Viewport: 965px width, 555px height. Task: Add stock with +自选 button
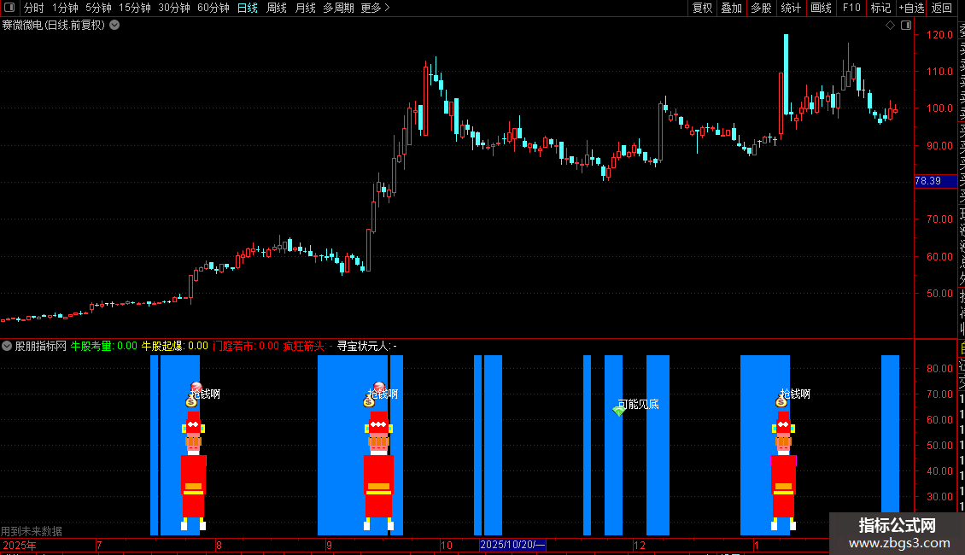pos(911,8)
